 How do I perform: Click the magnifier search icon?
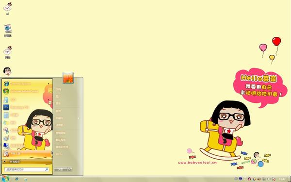[47, 169]
